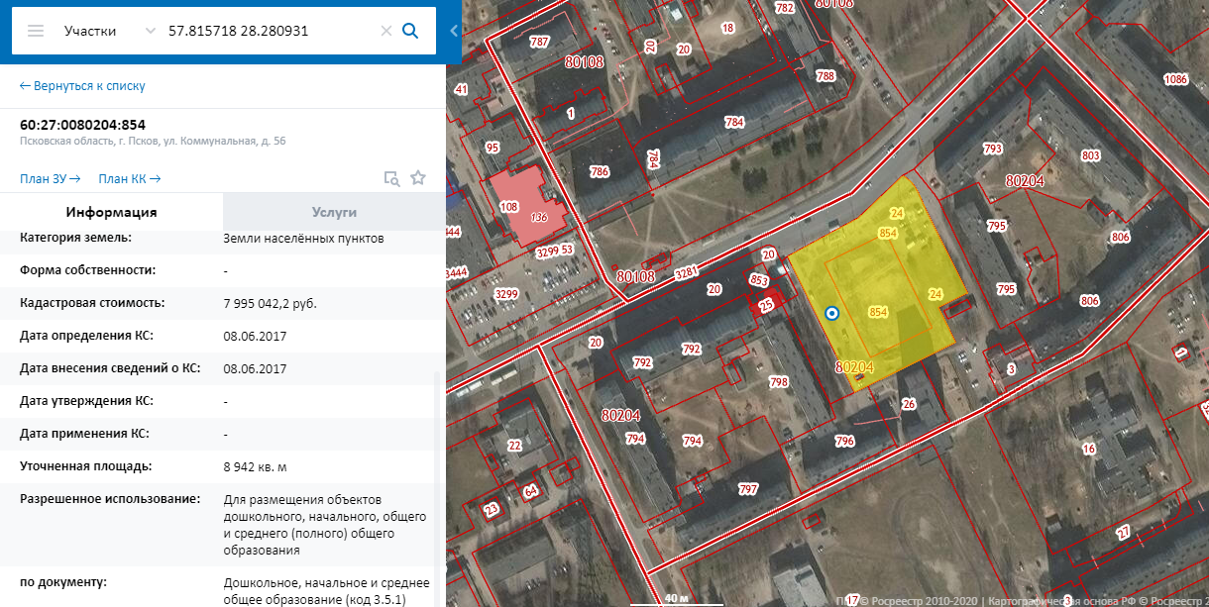Image resolution: width=1209 pixels, height=607 pixels.
Task: Expand the Участки search type dropdown
Action: [x=90, y=31]
